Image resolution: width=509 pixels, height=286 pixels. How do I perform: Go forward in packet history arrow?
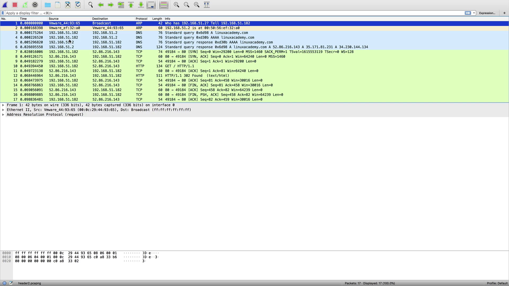click(x=111, y=5)
